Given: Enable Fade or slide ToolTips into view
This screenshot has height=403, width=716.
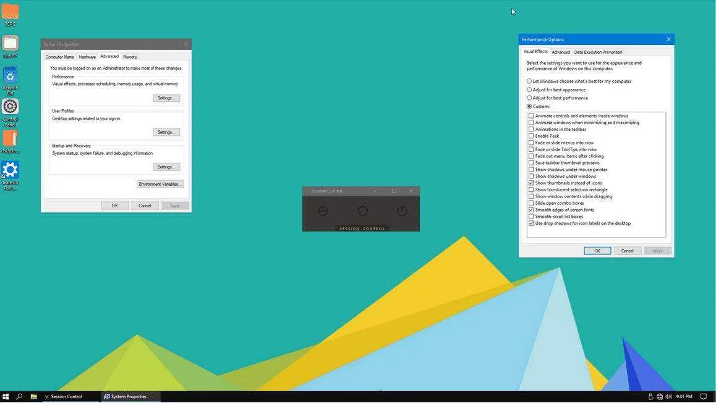Looking at the screenshot, I should click(x=531, y=149).
